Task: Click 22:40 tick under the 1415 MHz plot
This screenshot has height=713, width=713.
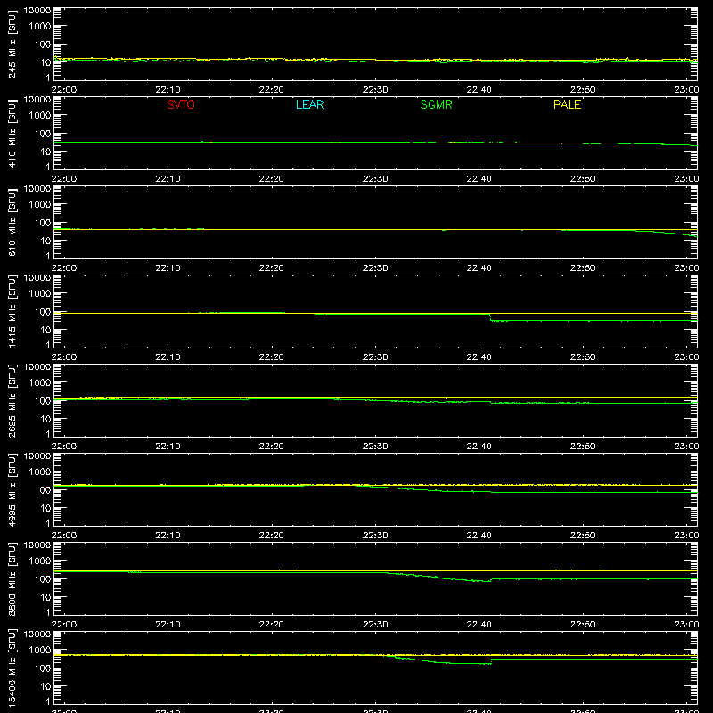Action: coord(479,357)
